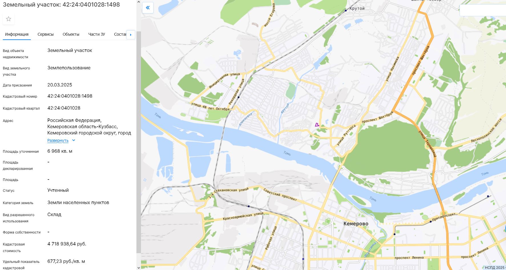
Task: Click cadastral number 42:24:0401028:1498 value
Action: [x=70, y=96]
